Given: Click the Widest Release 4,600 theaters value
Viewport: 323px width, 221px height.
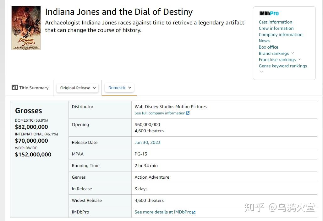Looking at the screenshot, I should pos(149,200).
